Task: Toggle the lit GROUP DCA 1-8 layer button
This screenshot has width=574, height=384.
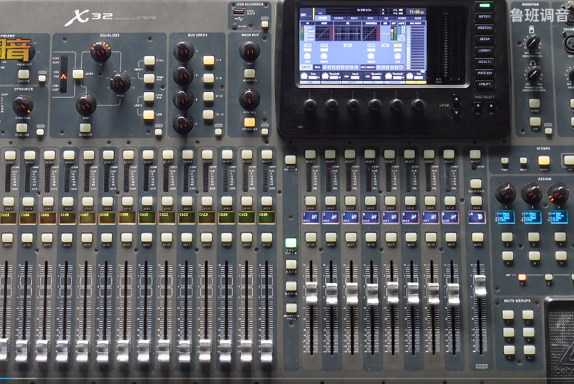Action: [x=291, y=244]
